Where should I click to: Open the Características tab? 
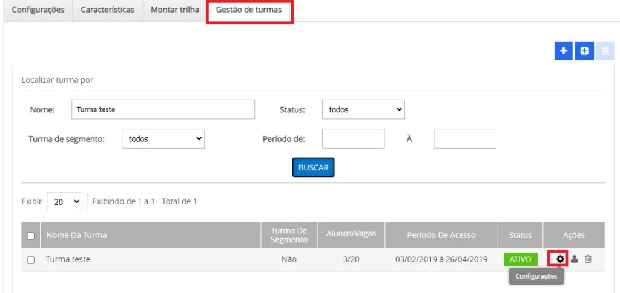(x=108, y=10)
